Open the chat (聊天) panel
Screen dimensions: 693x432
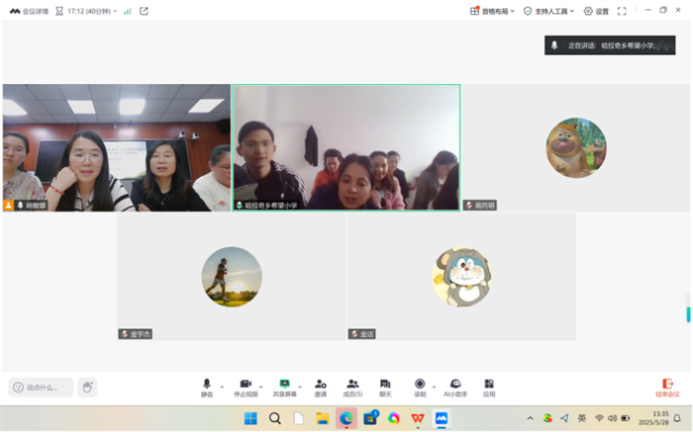tap(385, 385)
